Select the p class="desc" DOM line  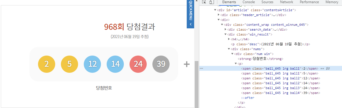pyautogui.click(x=271, y=44)
